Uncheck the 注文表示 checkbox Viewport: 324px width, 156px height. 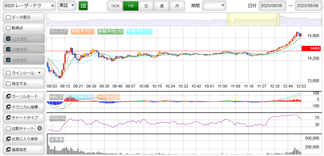pyautogui.click(x=9, y=39)
